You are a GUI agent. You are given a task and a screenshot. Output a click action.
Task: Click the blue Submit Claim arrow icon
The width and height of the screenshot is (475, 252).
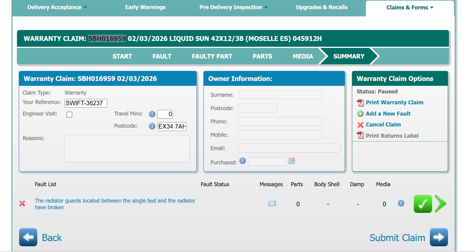pyautogui.click(x=439, y=237)
